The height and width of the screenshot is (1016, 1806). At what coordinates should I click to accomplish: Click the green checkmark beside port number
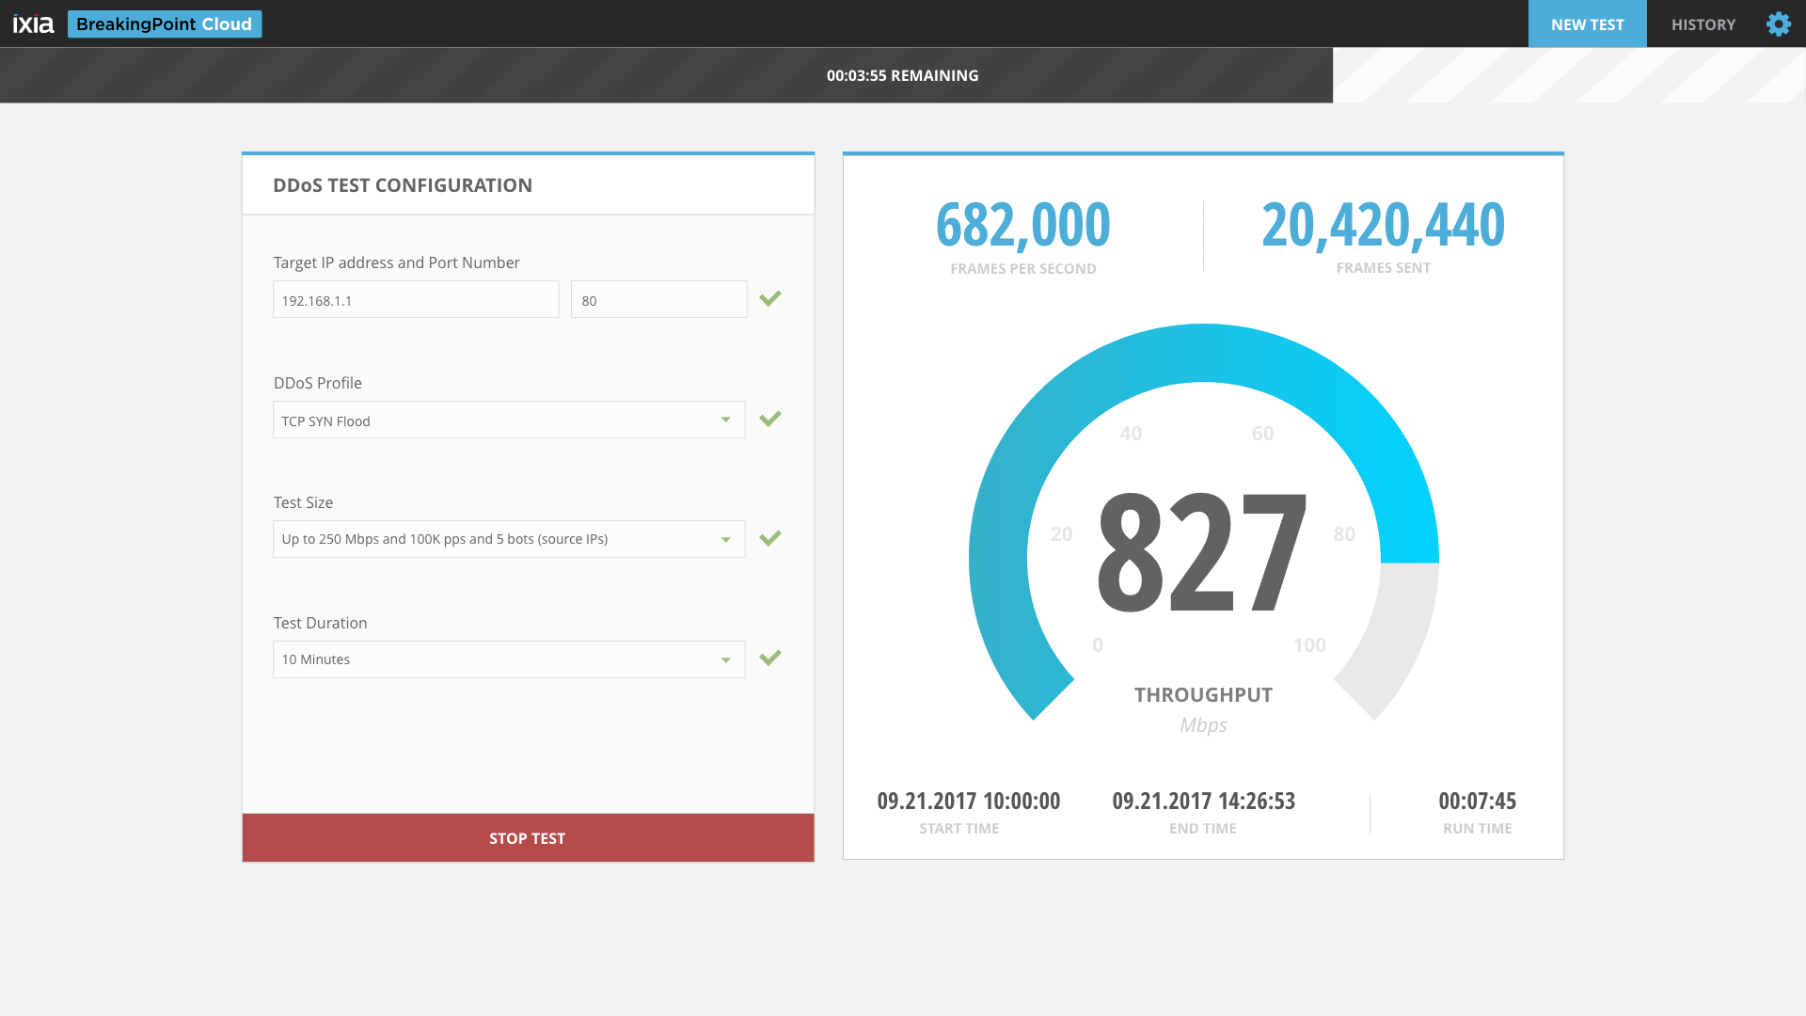(770, 299)
